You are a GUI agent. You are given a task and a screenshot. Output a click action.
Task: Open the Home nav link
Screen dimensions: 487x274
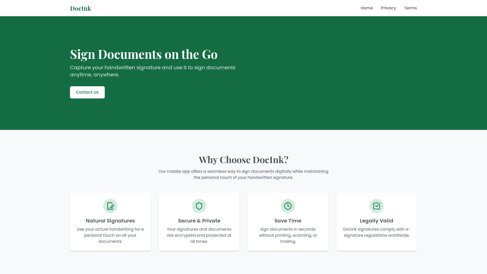pos(367,8)
